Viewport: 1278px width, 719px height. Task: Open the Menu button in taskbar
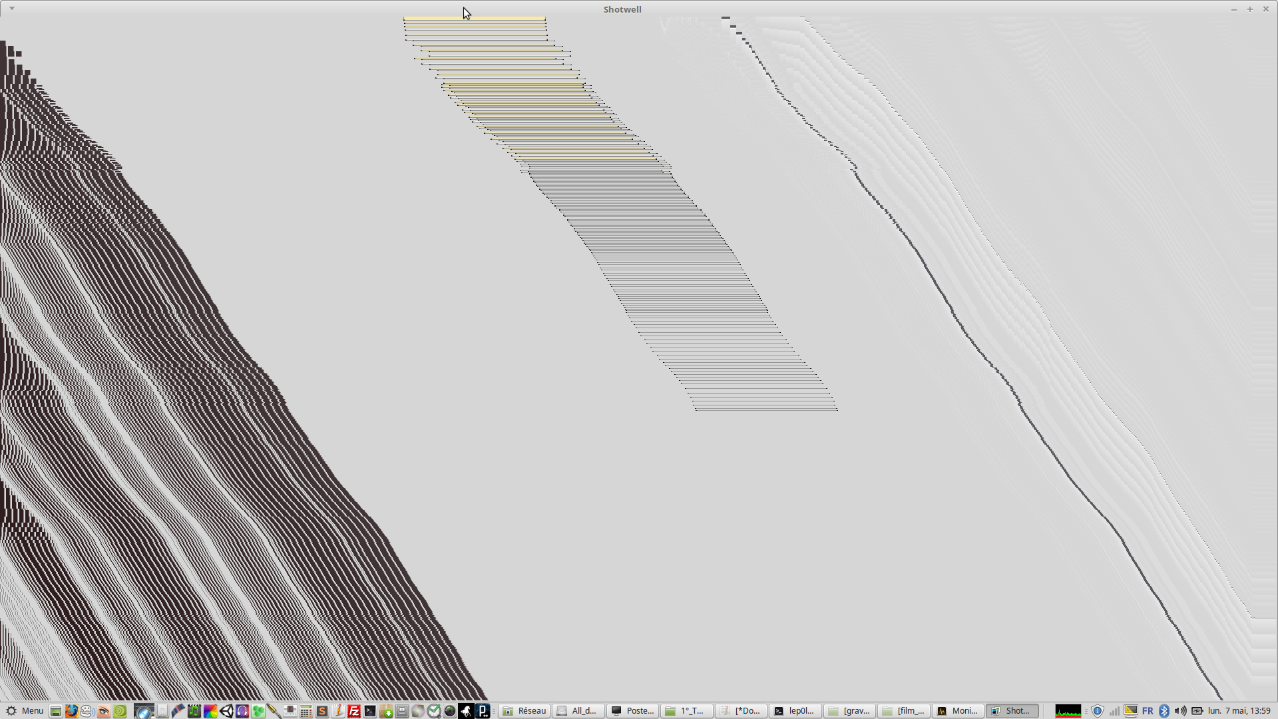coord(25,711)
